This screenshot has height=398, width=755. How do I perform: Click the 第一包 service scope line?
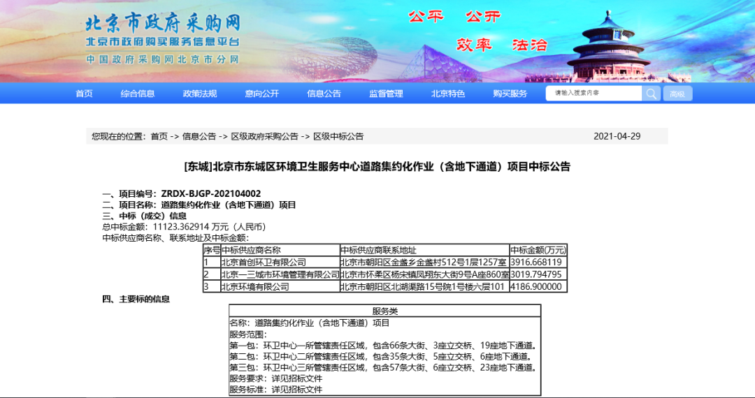pos(383,346)
